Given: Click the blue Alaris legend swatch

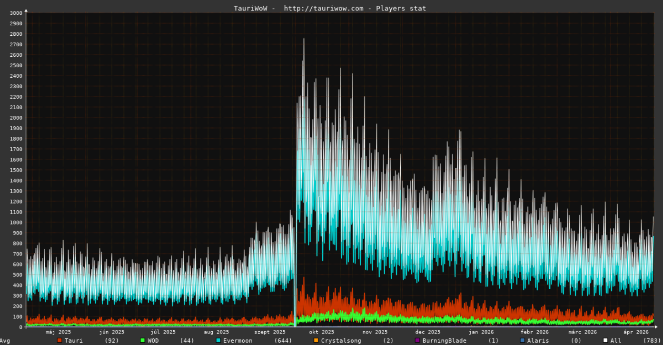Looking at the screenshot, I should [x=522, y=340].
